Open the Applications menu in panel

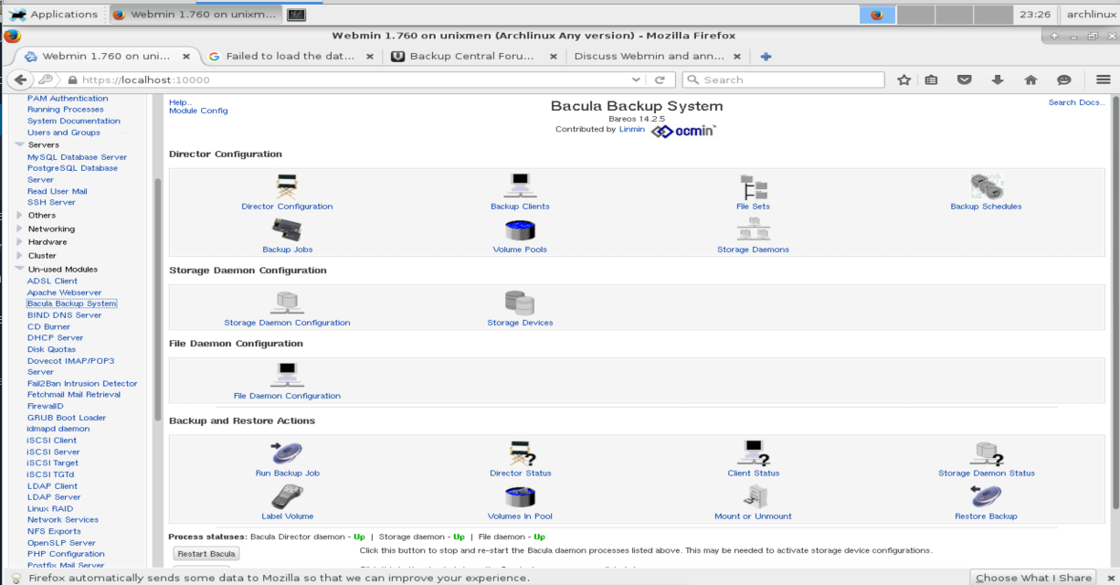click(x=53, y=15)
